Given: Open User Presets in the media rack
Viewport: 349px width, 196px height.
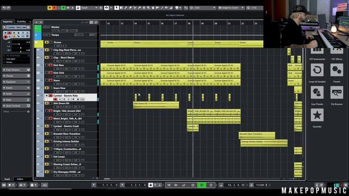Looking at the screenshot, I should coord(317,93).
